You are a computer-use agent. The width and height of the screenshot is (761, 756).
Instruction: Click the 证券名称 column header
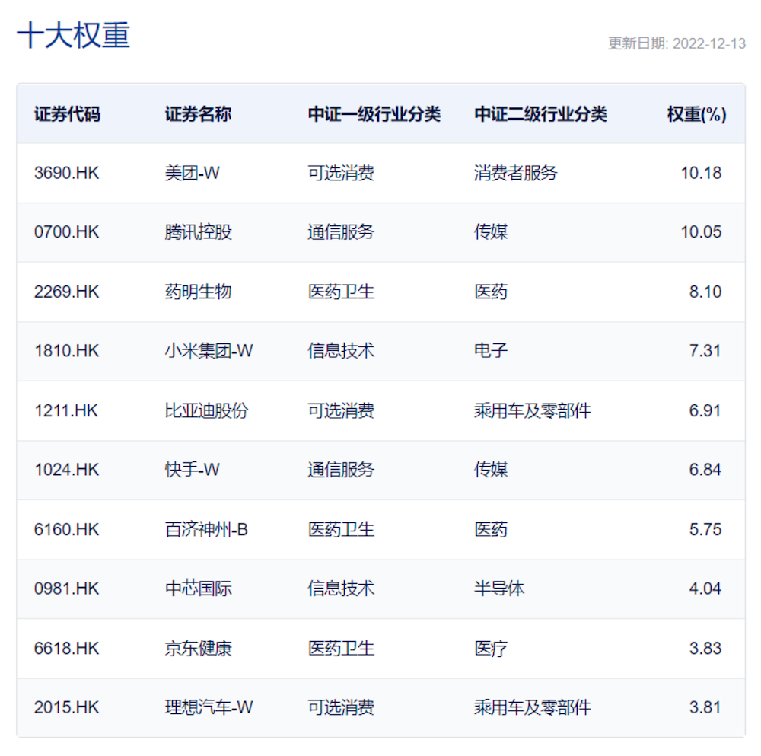click(198, 114)
